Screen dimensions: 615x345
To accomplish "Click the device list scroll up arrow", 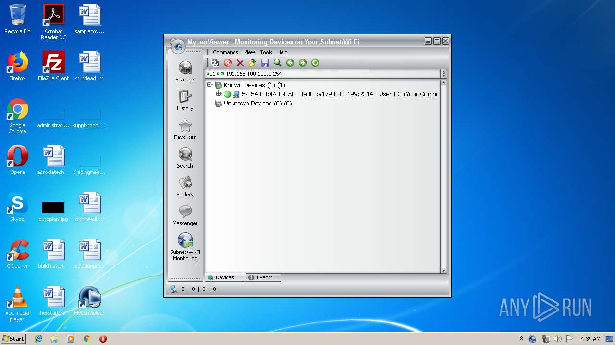I will coord(443,83).
